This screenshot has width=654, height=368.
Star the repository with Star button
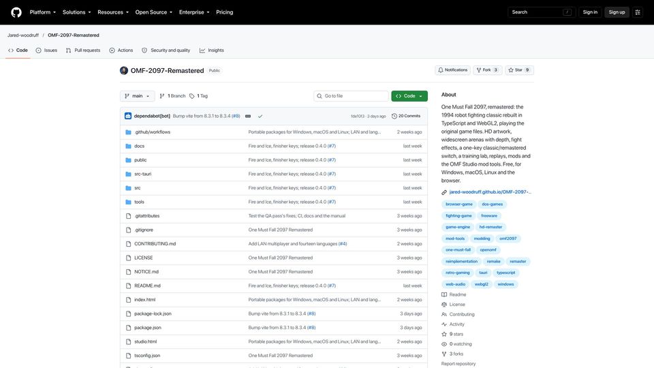click(519, 70)
